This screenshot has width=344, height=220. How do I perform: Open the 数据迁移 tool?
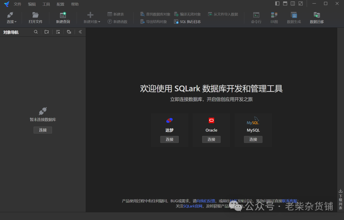coord(317,18)
